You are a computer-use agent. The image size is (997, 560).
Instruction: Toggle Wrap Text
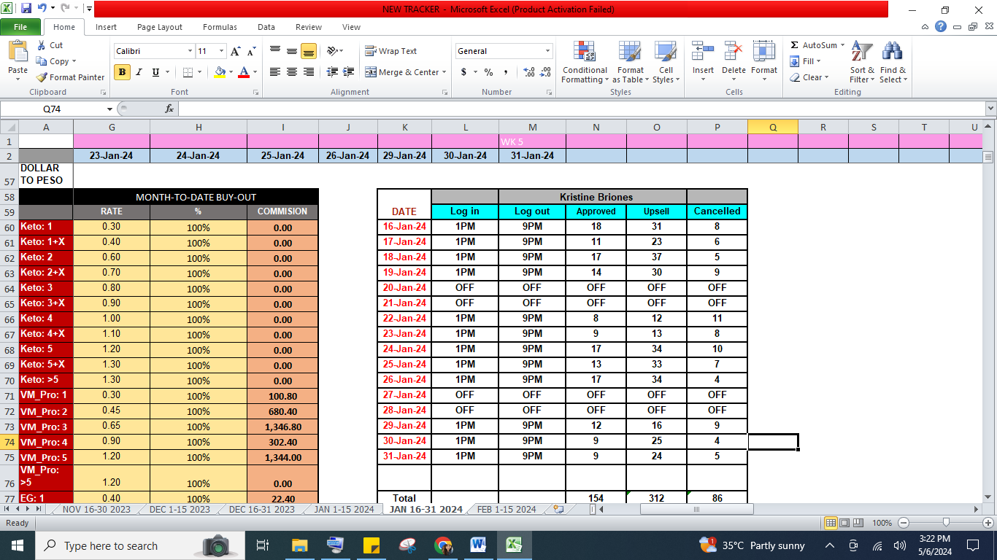click(x=391, y=51)
